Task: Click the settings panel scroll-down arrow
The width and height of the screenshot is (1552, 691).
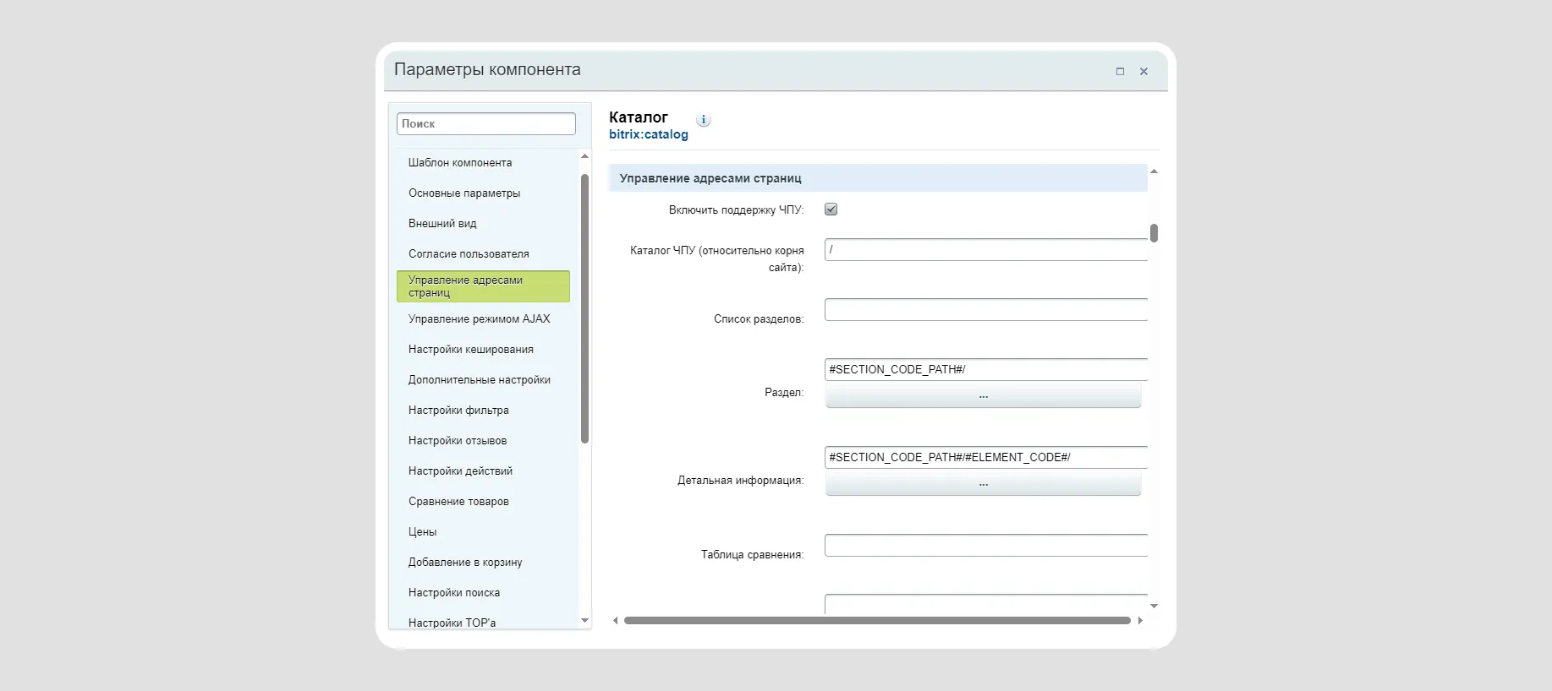Action: coord(1154,606)
